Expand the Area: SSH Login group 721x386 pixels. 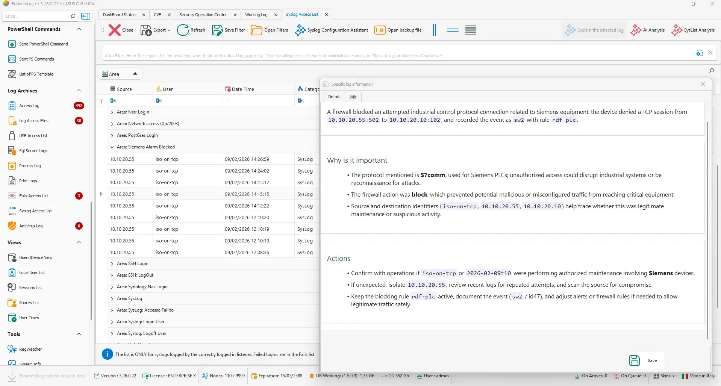click(112, 263)
